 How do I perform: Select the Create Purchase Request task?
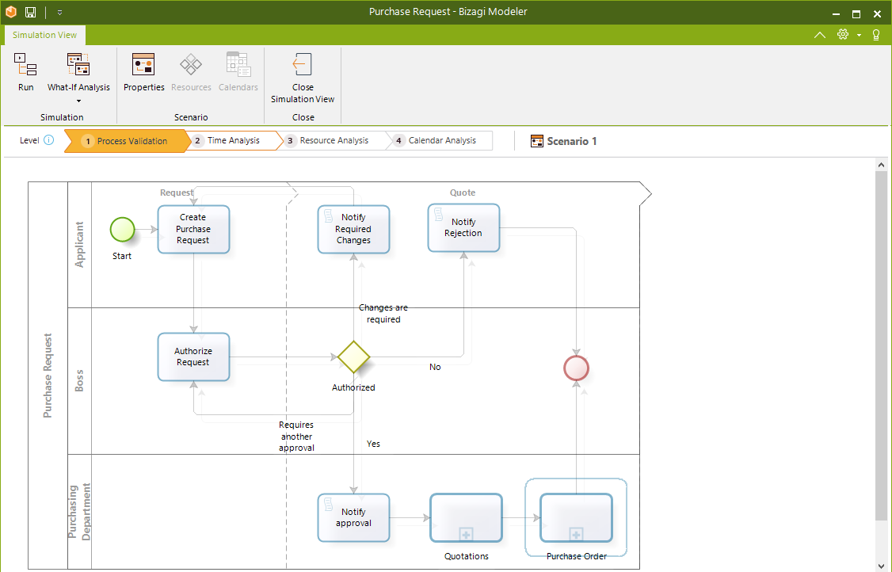(193, 230)
